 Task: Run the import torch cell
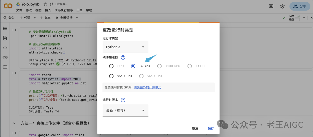(14, 73)
